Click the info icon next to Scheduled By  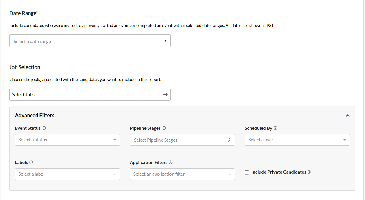275,128
